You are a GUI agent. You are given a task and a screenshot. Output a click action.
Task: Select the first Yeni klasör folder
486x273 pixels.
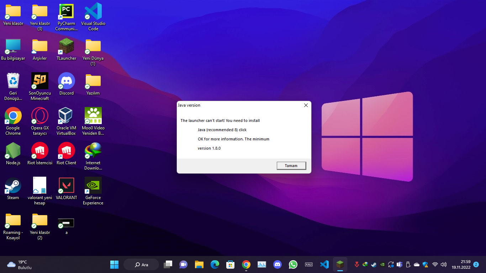pyautogui.click(x=13, y=15)
